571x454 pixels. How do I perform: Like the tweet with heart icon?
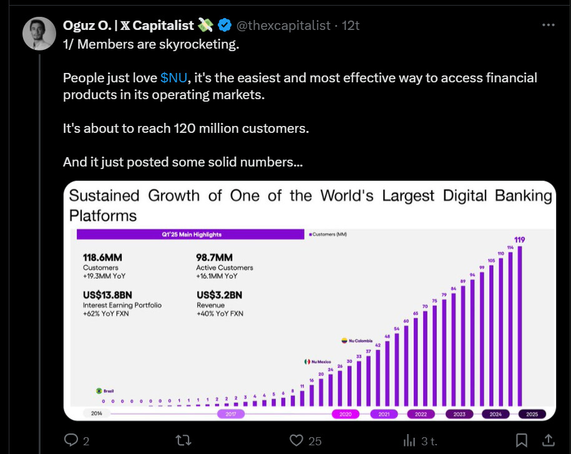[x=297, y=440]
